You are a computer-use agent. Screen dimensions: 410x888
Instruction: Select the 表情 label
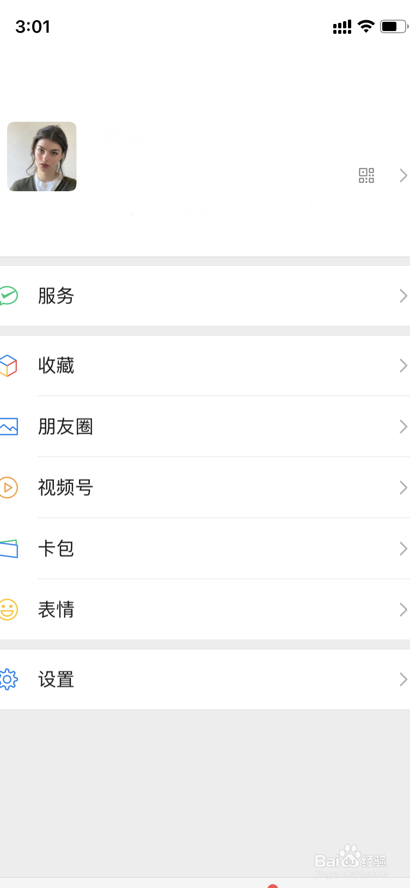click(56, 610)
